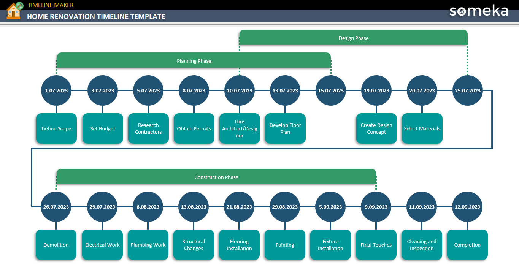519x266 pixels.
Task: Click the Construction Phase green bar
Action: pyautogui.click(x=216, y=177)
